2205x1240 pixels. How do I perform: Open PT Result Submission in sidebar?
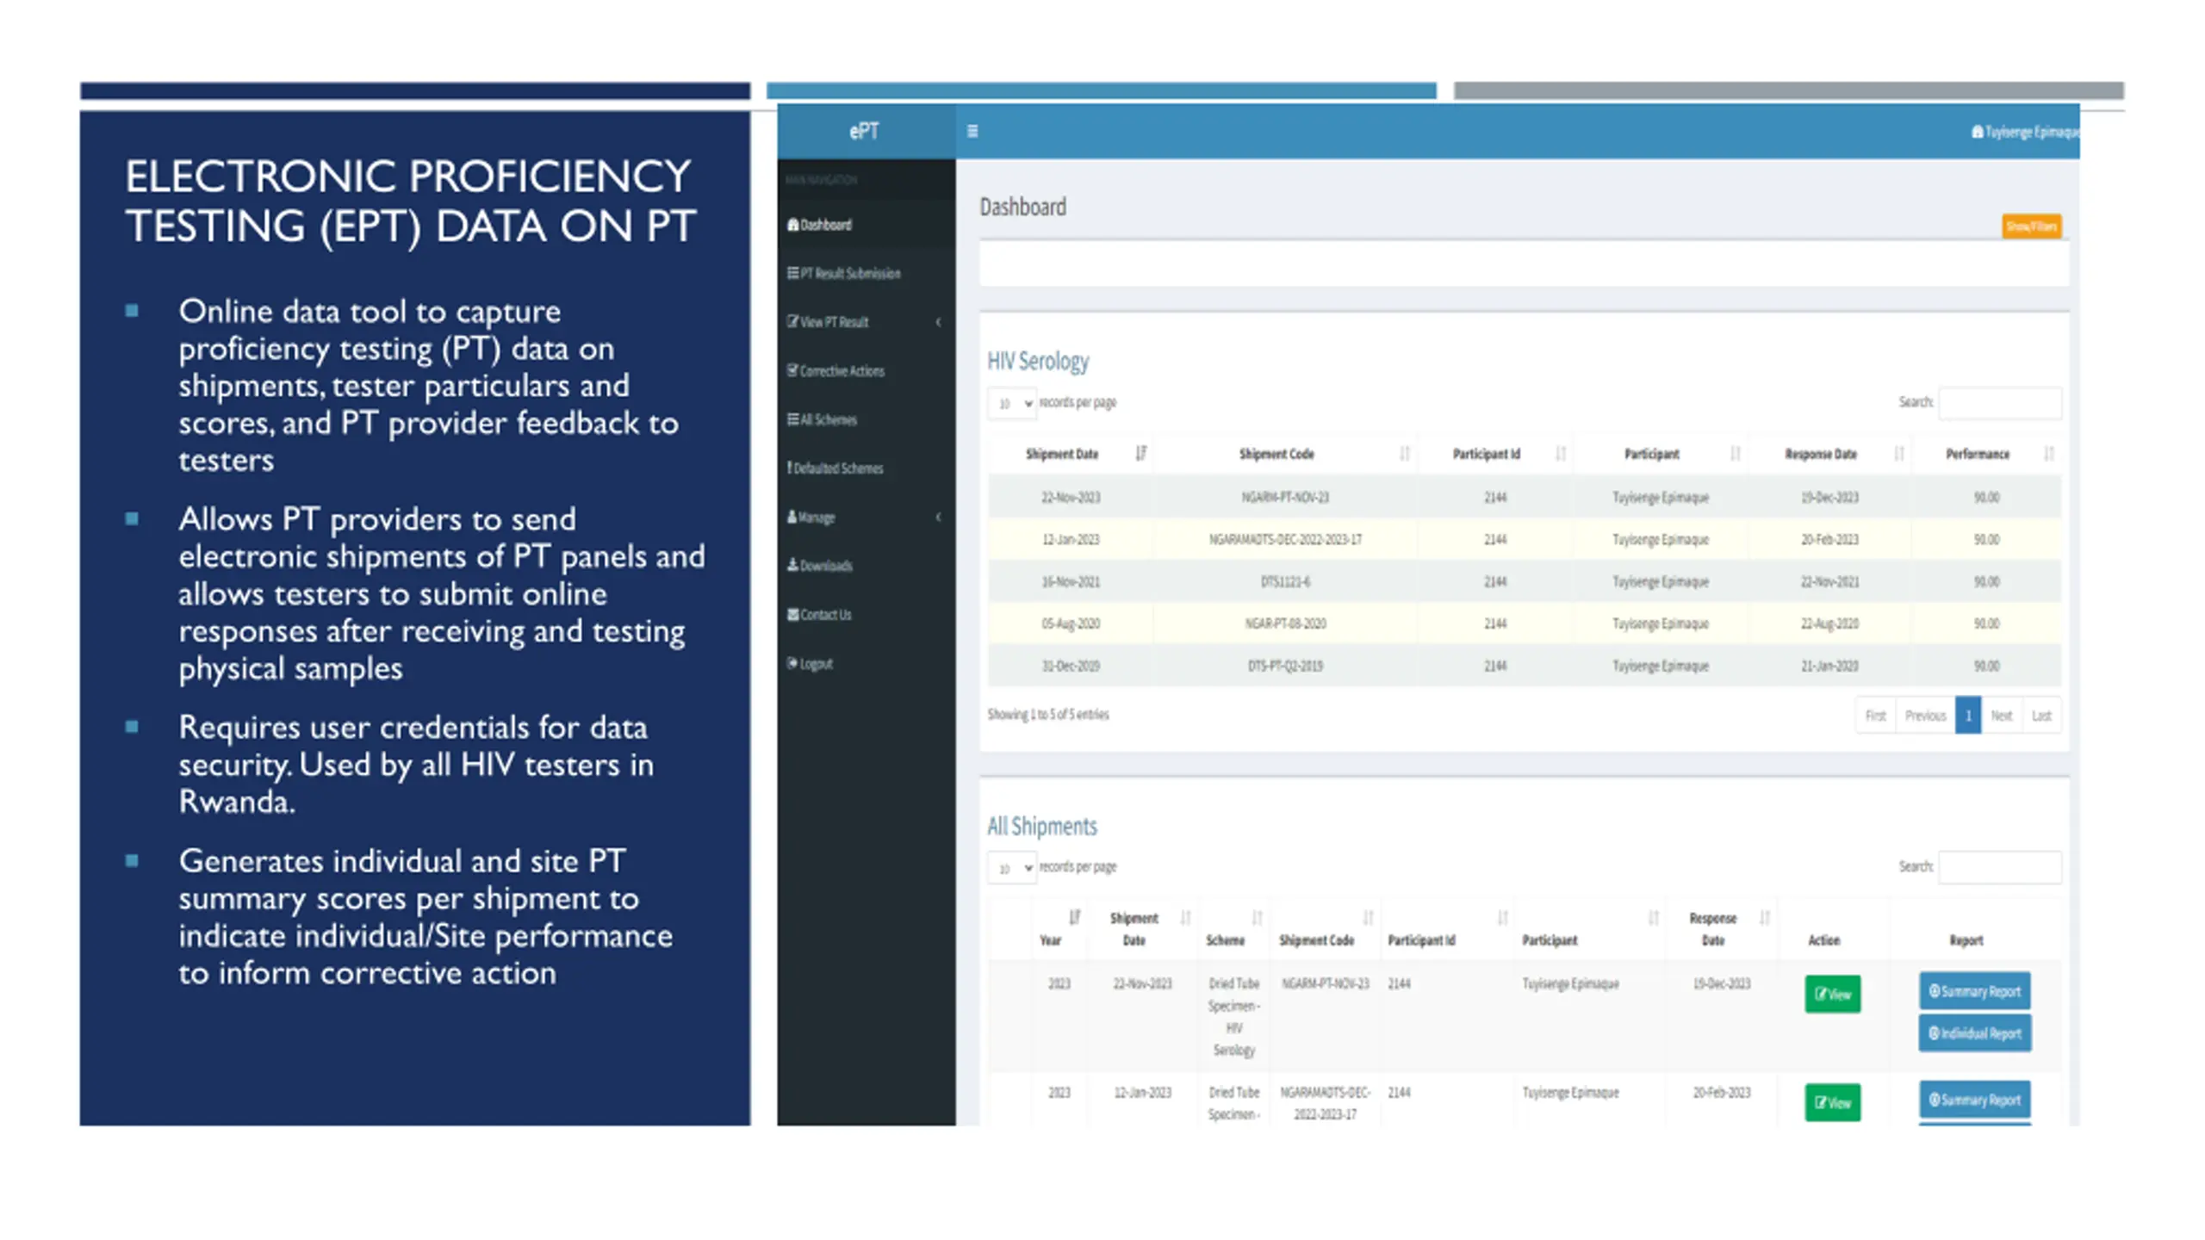[x=866, y=273]
